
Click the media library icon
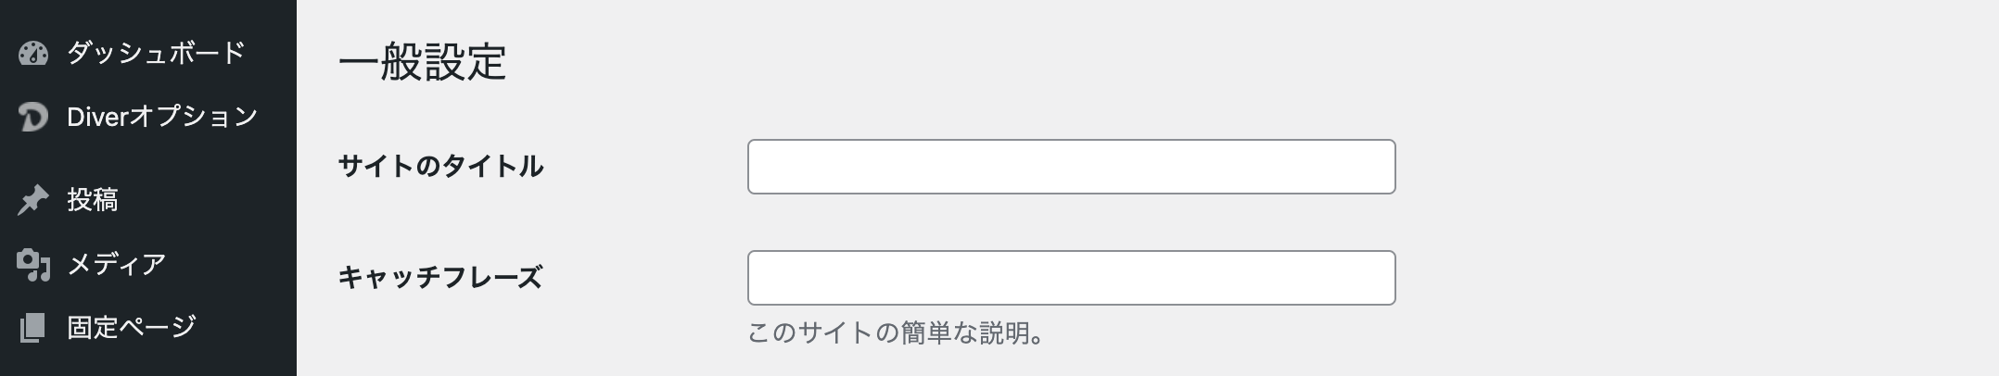pos(33,265)
